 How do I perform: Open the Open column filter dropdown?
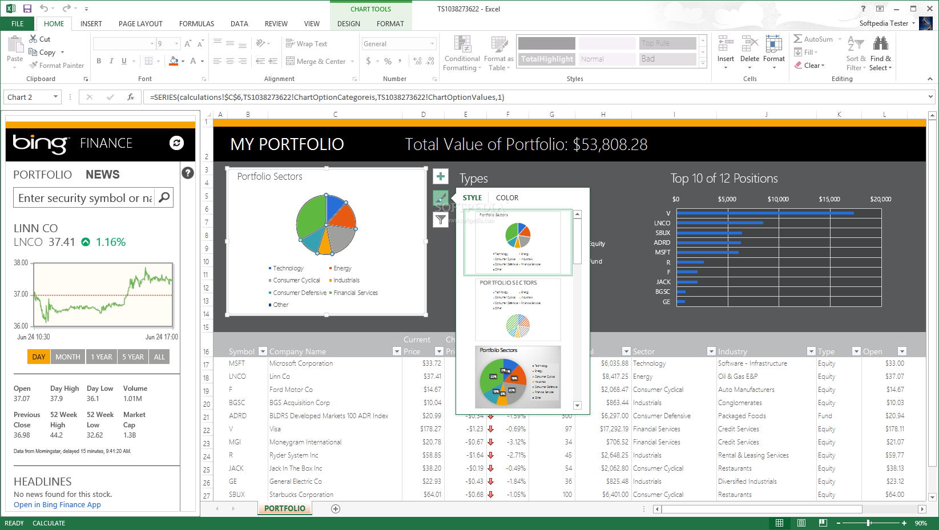pyautogui.click(x=902, y=351)
